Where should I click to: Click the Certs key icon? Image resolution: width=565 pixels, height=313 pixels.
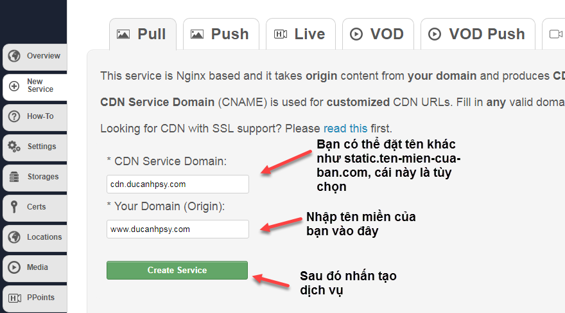[x=14, y=207]
